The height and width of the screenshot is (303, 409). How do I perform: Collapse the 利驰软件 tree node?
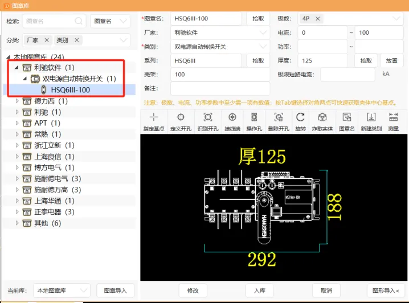pos(17,68)
